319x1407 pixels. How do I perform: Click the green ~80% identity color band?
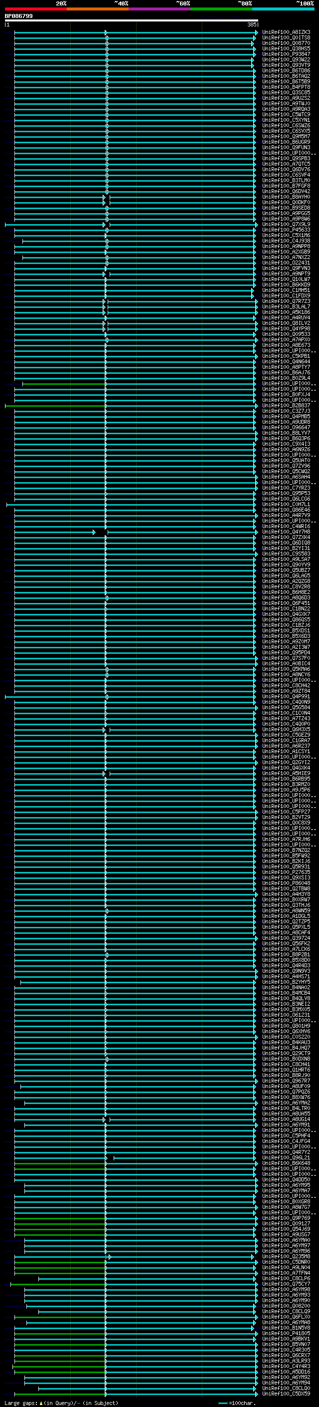coord(221,9)
